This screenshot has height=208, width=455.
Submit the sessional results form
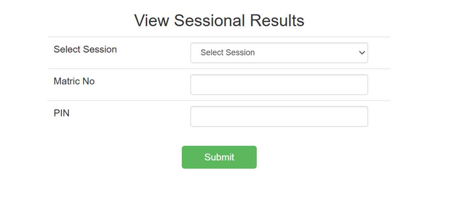(219, 157)
